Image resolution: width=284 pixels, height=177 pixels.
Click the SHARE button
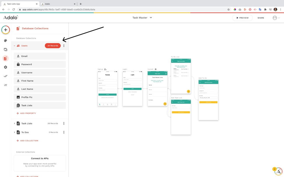(x=261, y=18)
